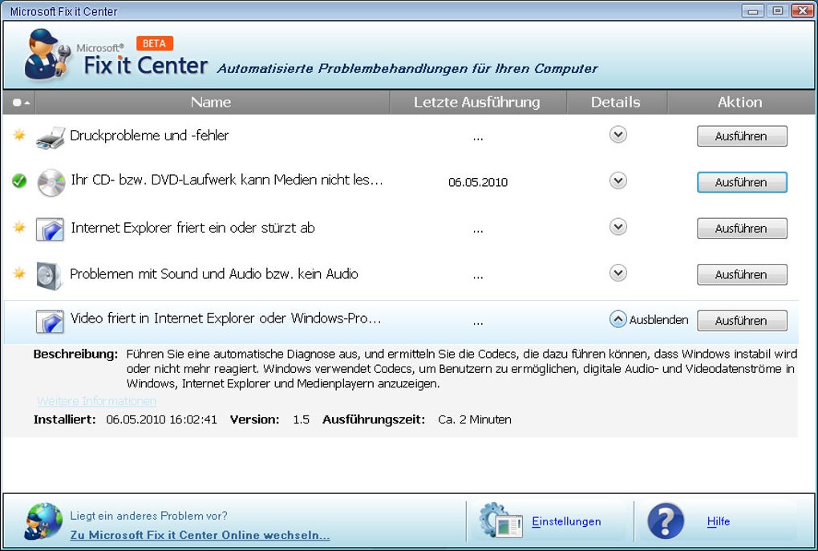The width and height of the screenshot is (818, 551).
Task: Run the Video friert in Internet Explorer troubleshooter
Action: point(742,320)
